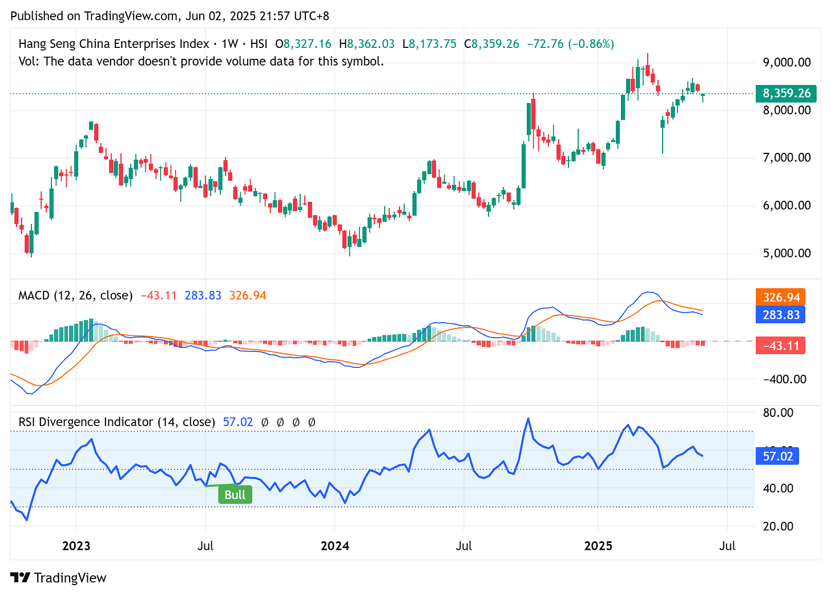Select the 2025 label on the time axis
The image size is (831, 596).
click(598, 546)
